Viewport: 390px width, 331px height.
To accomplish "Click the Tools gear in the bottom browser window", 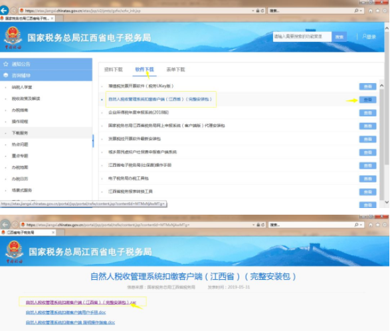I will point(385,225).
